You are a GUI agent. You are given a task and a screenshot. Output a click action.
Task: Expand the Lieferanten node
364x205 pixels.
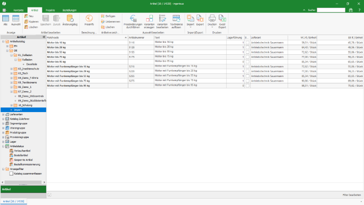point(3,114)
